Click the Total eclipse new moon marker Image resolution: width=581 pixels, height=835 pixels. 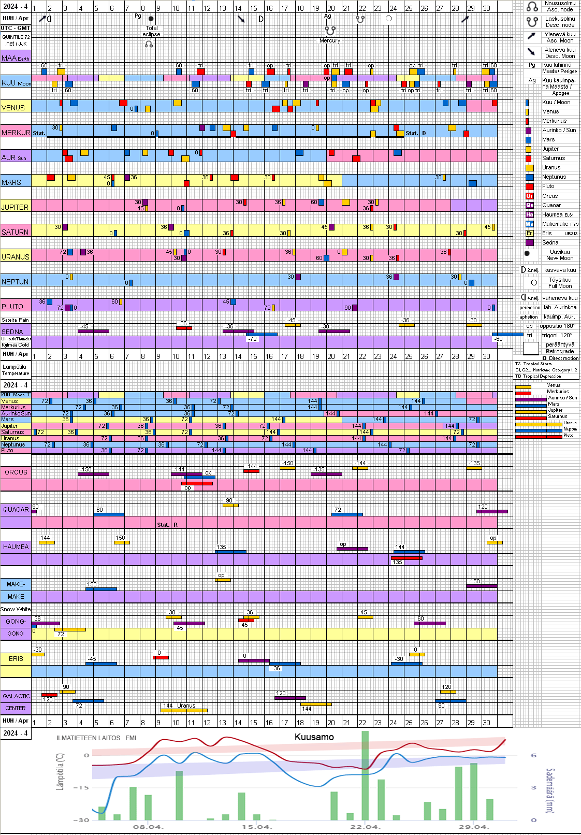(x=151, y=19)
